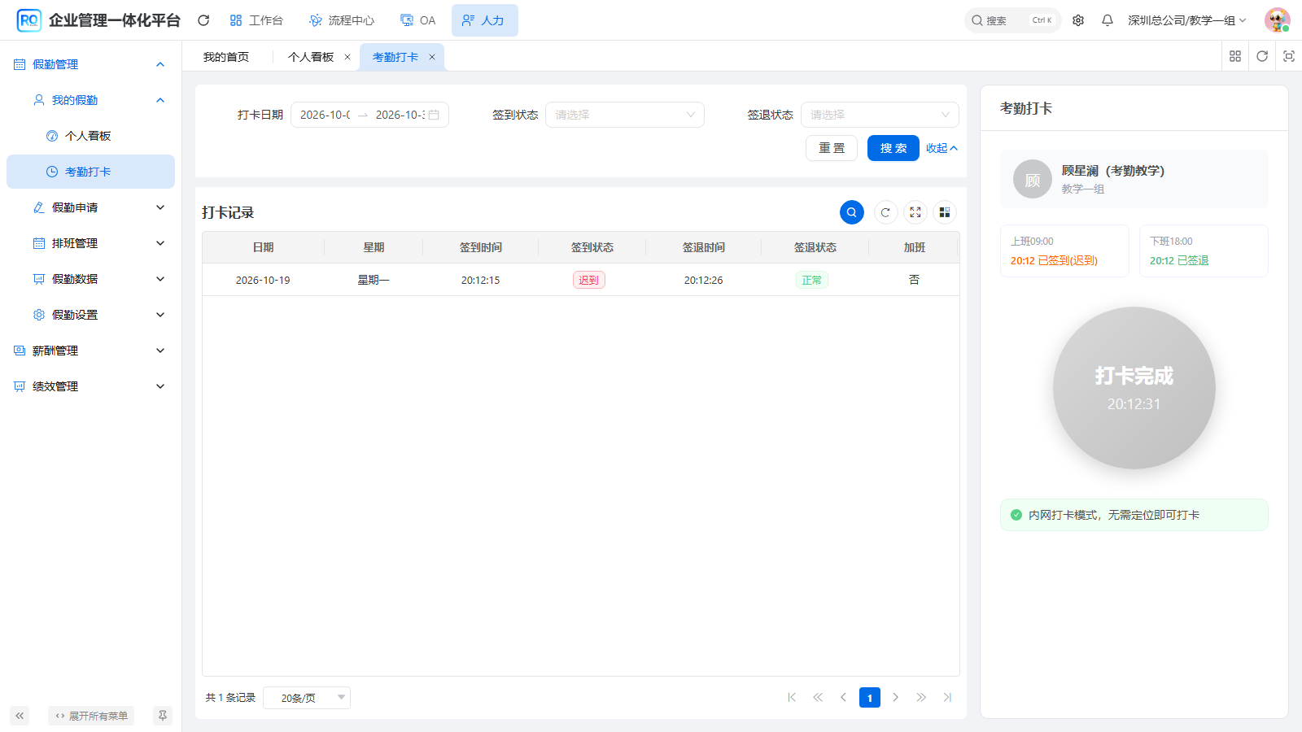Viewport: 1302px width, 732px height.
Task: Jump forward several pages with double-right arrow
Action: (921, 697)
